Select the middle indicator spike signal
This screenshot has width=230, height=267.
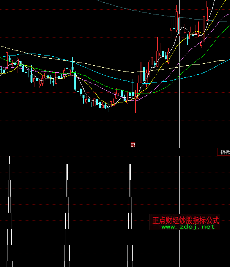click(x=67, y=211)
